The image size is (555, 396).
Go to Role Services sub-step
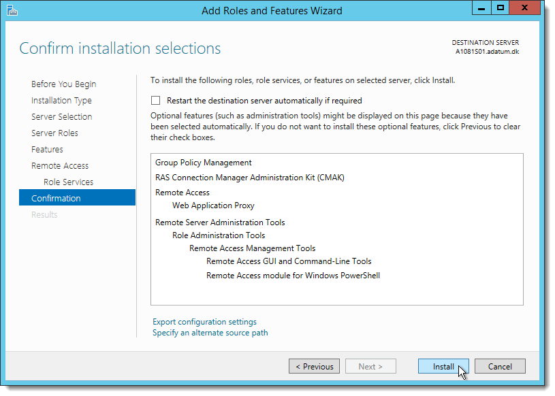point(68,182)
